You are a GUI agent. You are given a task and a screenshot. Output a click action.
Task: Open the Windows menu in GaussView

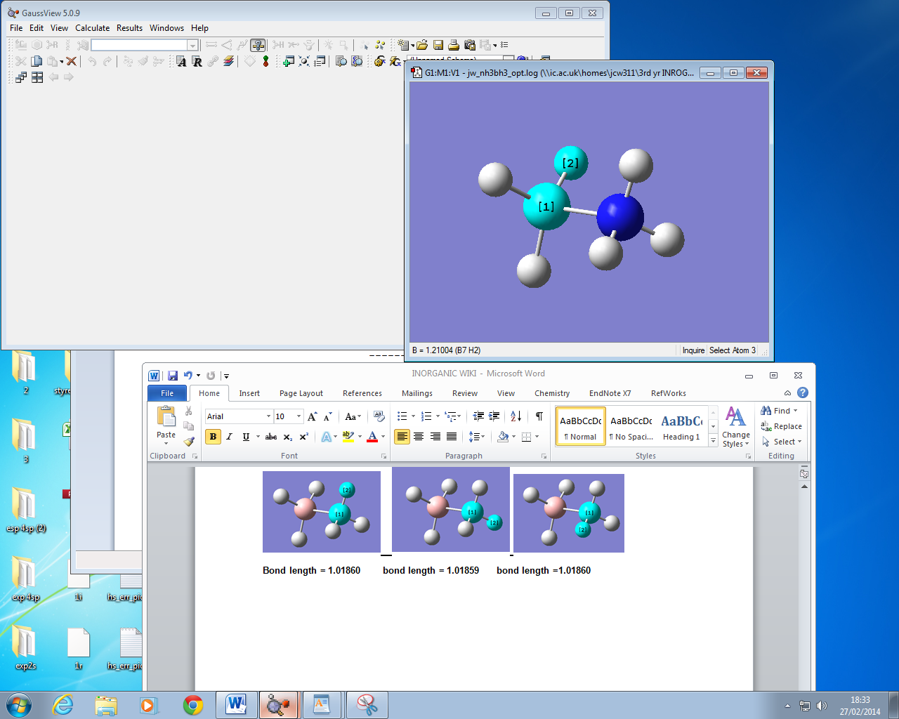pos(166,28)
